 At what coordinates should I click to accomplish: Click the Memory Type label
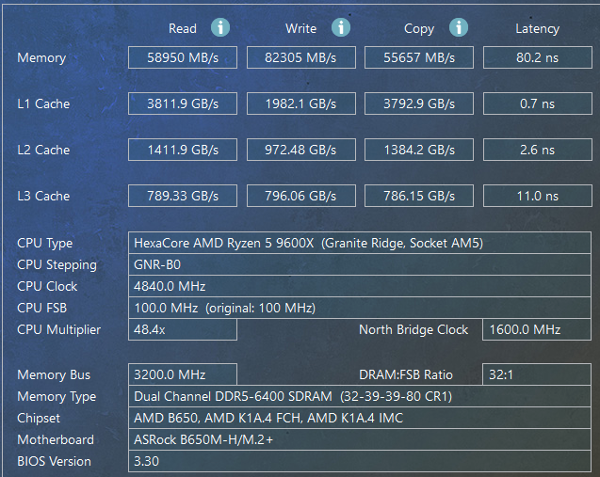coord(57,397)
